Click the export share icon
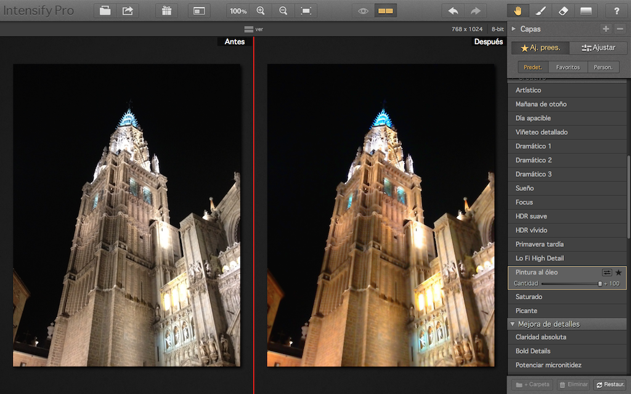Image resolution: width=631 pixels, height=394 pixels. pos(128,11)
